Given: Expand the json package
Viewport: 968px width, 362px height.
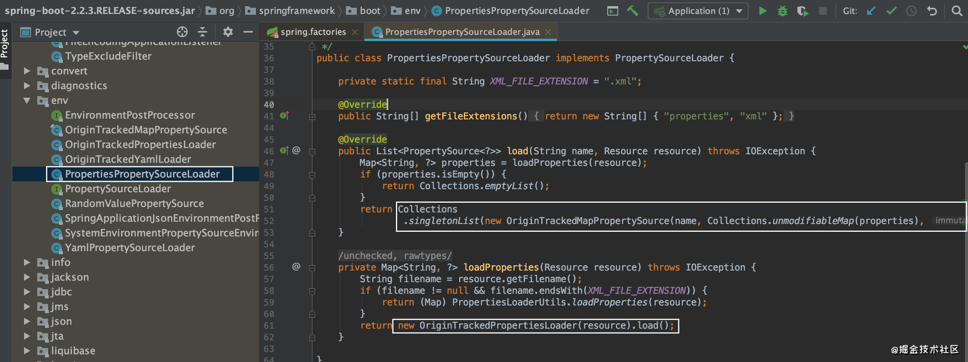Looking at the screenshot, I should [x=27, y=321].
